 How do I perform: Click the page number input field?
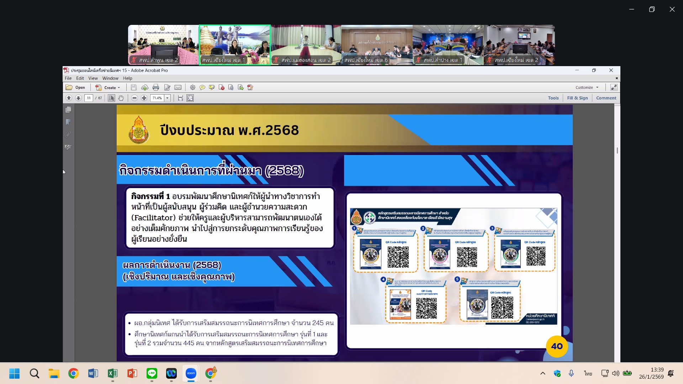coord(89,98)
